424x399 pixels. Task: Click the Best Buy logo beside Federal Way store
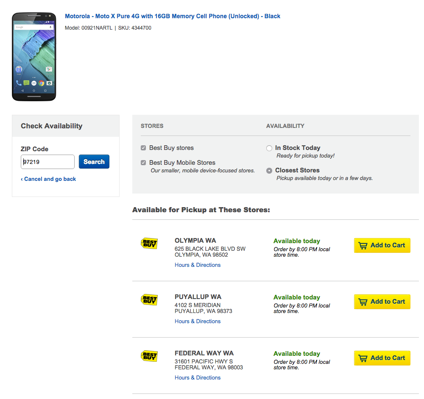click(x=149, y=356)
